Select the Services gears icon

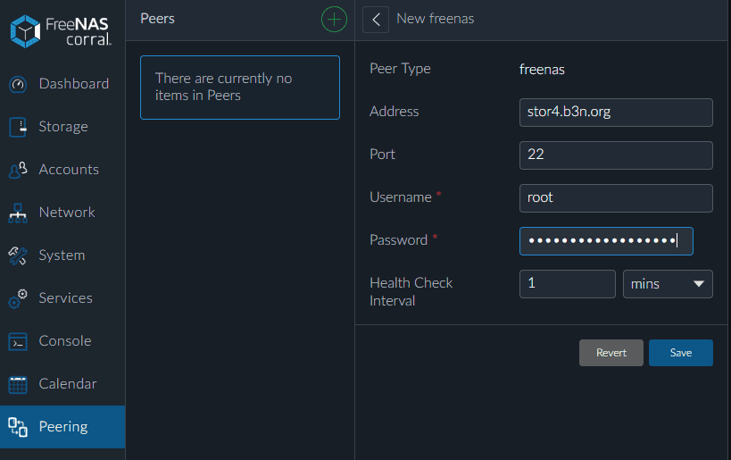pyautogui.click(x=18, y=298)
